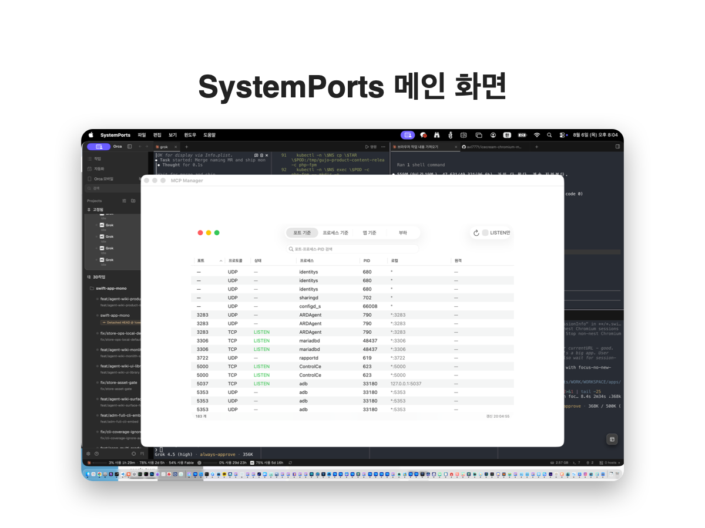Open the 도움말 menu
705x528 pixels.
209,135
